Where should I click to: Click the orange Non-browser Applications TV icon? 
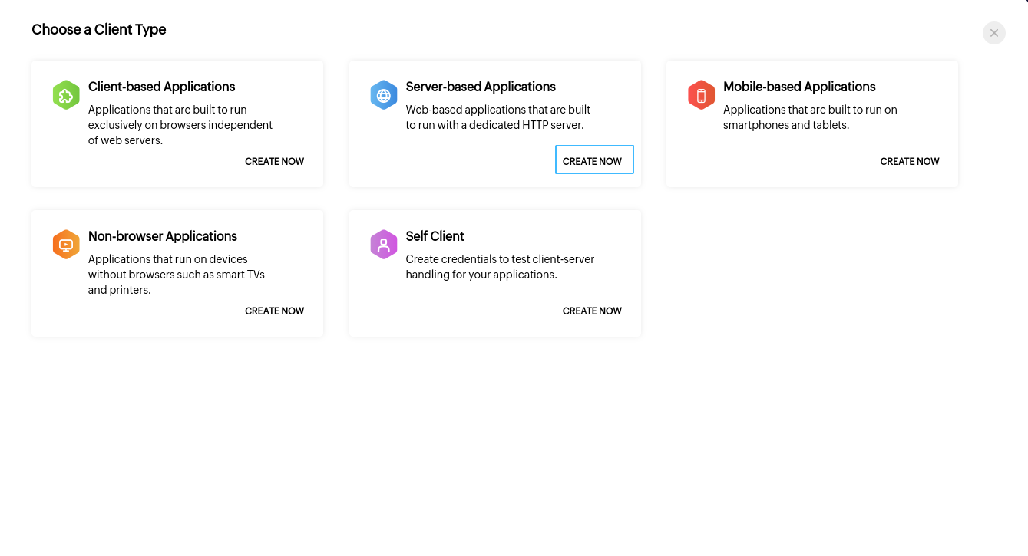point(66,245)
